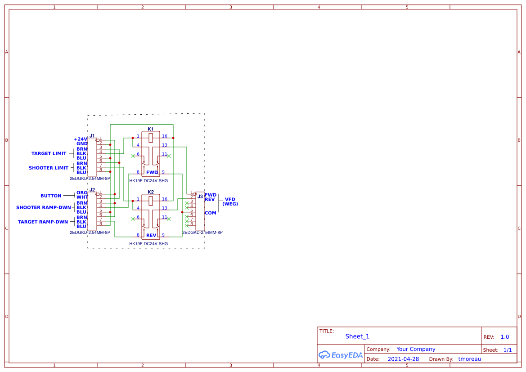Viewport: 526px width, 372px height.
Task: Click the no-connect cross on K2 pin 11
Action: pos(169,219)
